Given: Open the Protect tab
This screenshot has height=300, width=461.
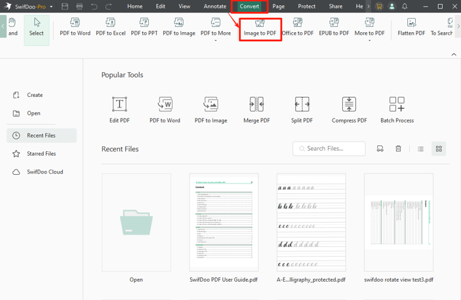Looking at the screenshot, I should [307, 6].
